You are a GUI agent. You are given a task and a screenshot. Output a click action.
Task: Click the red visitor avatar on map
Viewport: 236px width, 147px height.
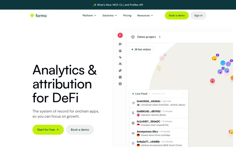pos(212,81)
